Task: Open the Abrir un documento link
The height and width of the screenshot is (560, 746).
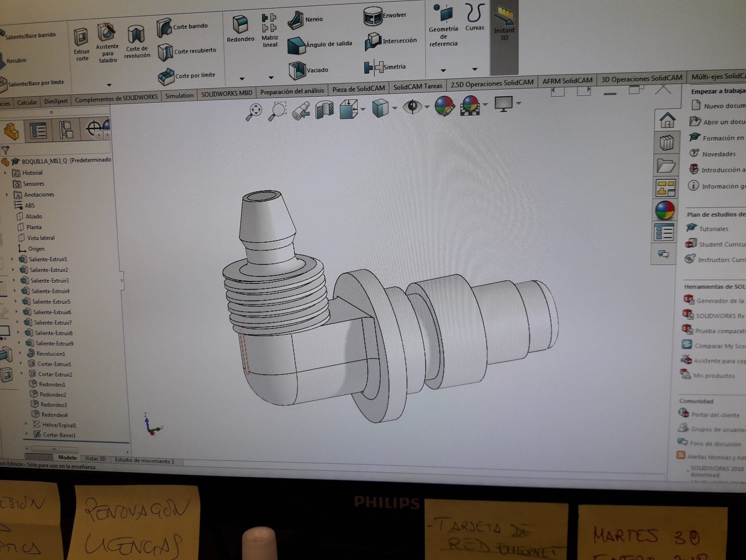Action: 723,122
